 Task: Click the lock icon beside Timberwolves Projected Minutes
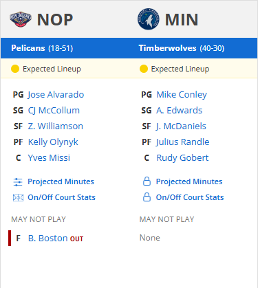click(147, 181)
